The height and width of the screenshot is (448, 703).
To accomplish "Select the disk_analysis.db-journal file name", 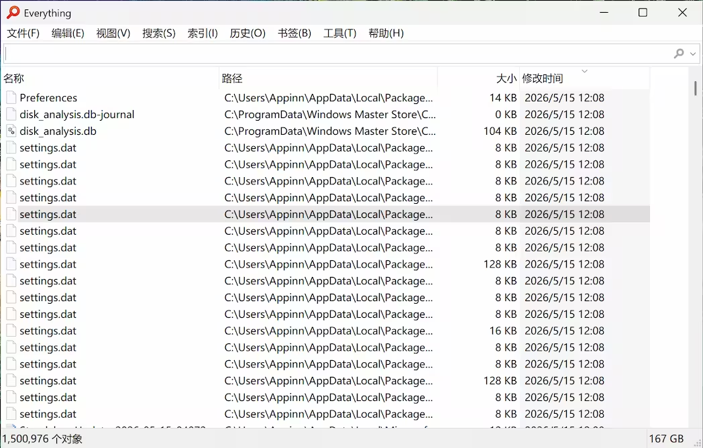I will 76,115.
